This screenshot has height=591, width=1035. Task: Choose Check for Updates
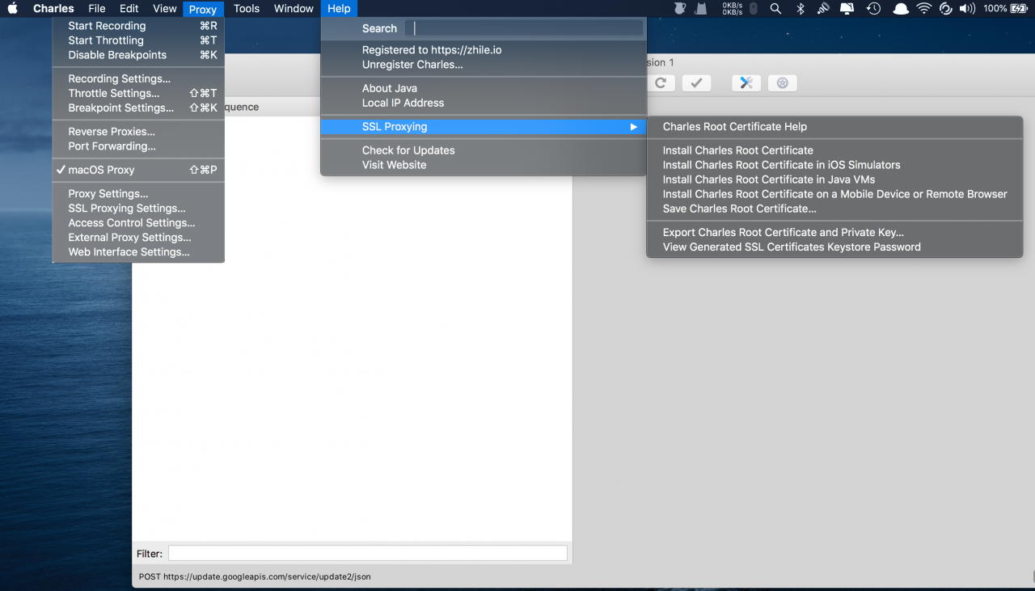[x=484, y=150]
